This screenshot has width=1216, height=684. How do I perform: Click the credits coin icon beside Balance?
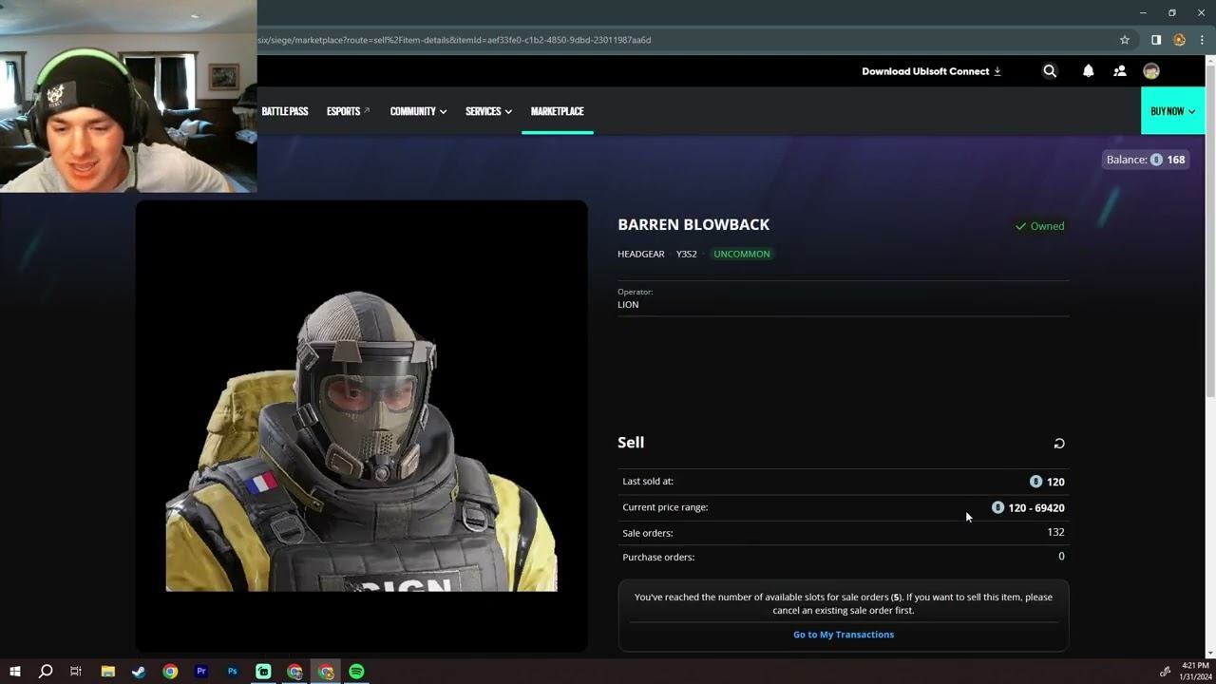(1156, 160)
